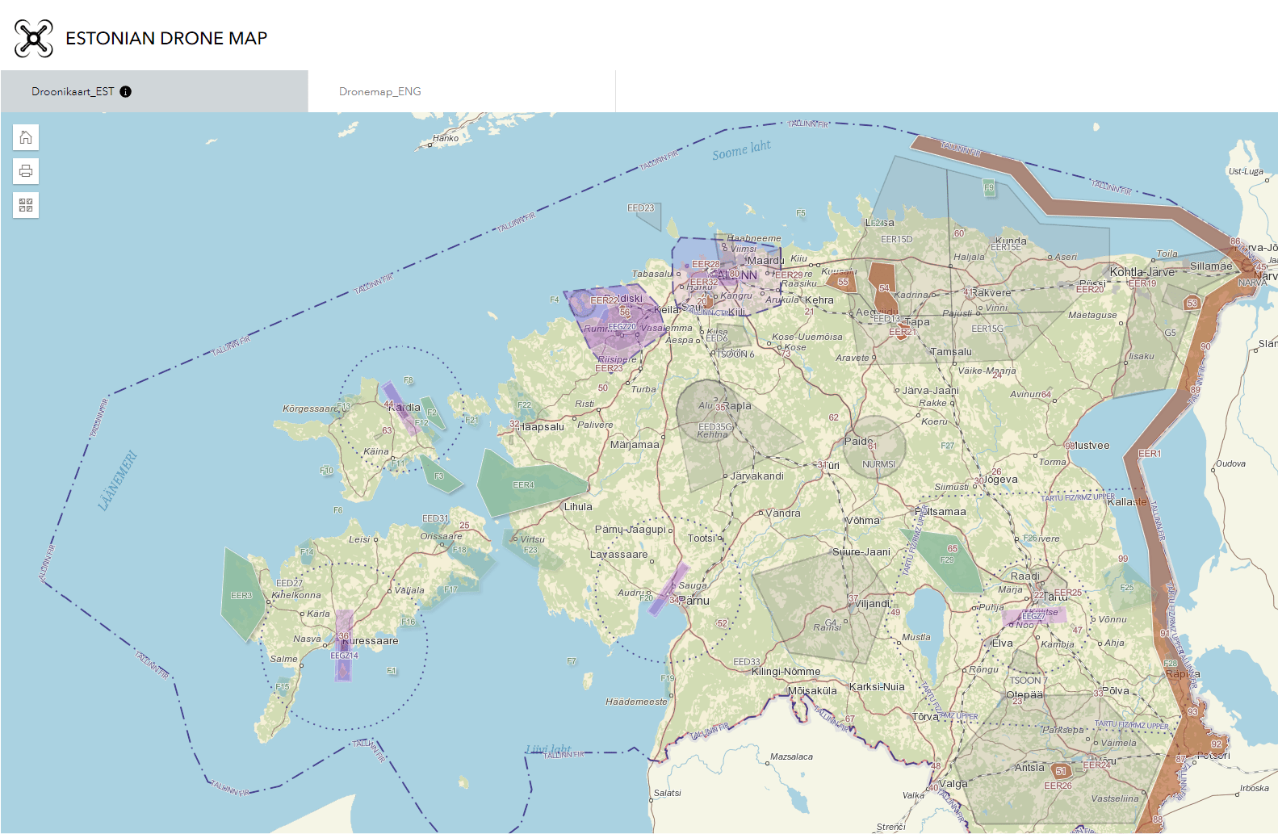Select the Põltsamaa town label
This screenshot has width=1278, height=834.
click(942, 512)
